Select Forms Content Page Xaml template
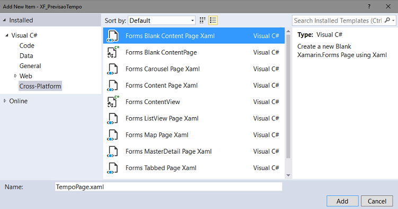 point(193,85)
